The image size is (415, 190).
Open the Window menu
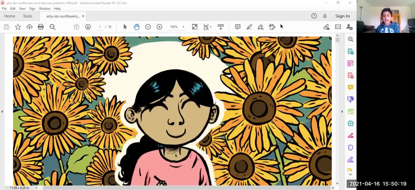point(45,9)
